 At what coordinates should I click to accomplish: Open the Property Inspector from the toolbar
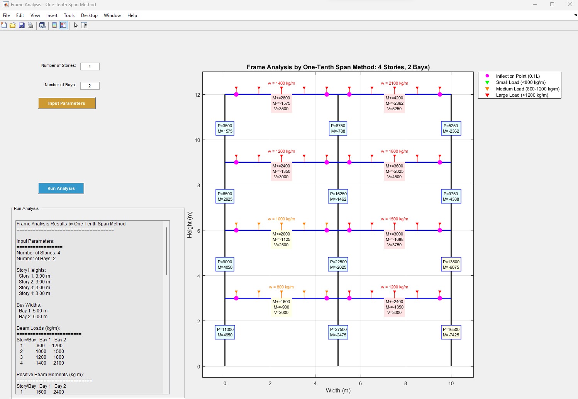[84, 25]
